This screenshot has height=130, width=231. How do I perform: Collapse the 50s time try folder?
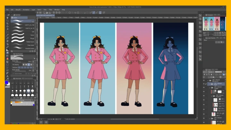(x=208, y=81)
